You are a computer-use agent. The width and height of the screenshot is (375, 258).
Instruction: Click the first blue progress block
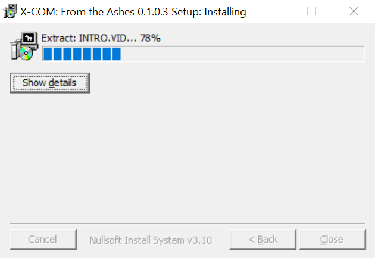(x=48, y=54)
